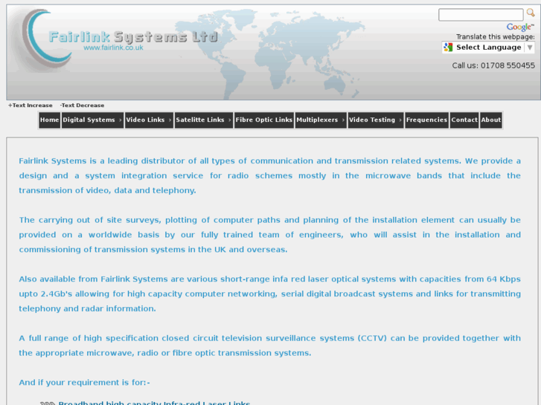541x405 pixels.
Task: Click the www.fairlink.co.uk address text
Action: [113, 48]
